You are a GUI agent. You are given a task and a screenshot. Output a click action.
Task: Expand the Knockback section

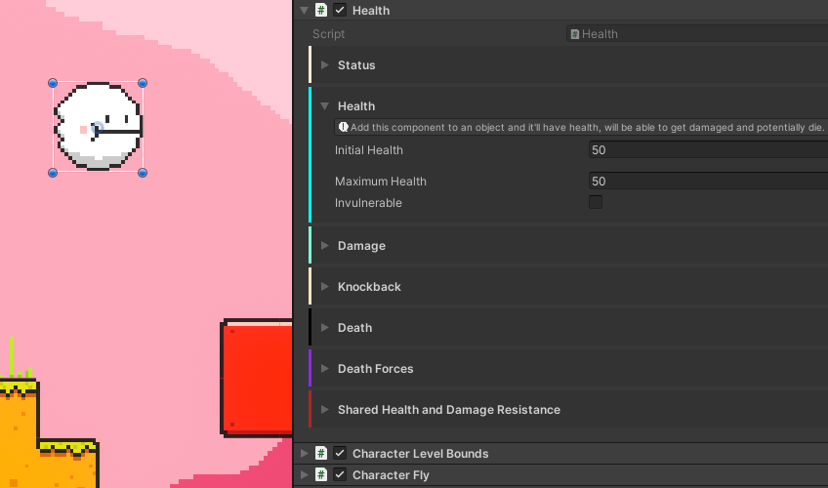point(325,287)
